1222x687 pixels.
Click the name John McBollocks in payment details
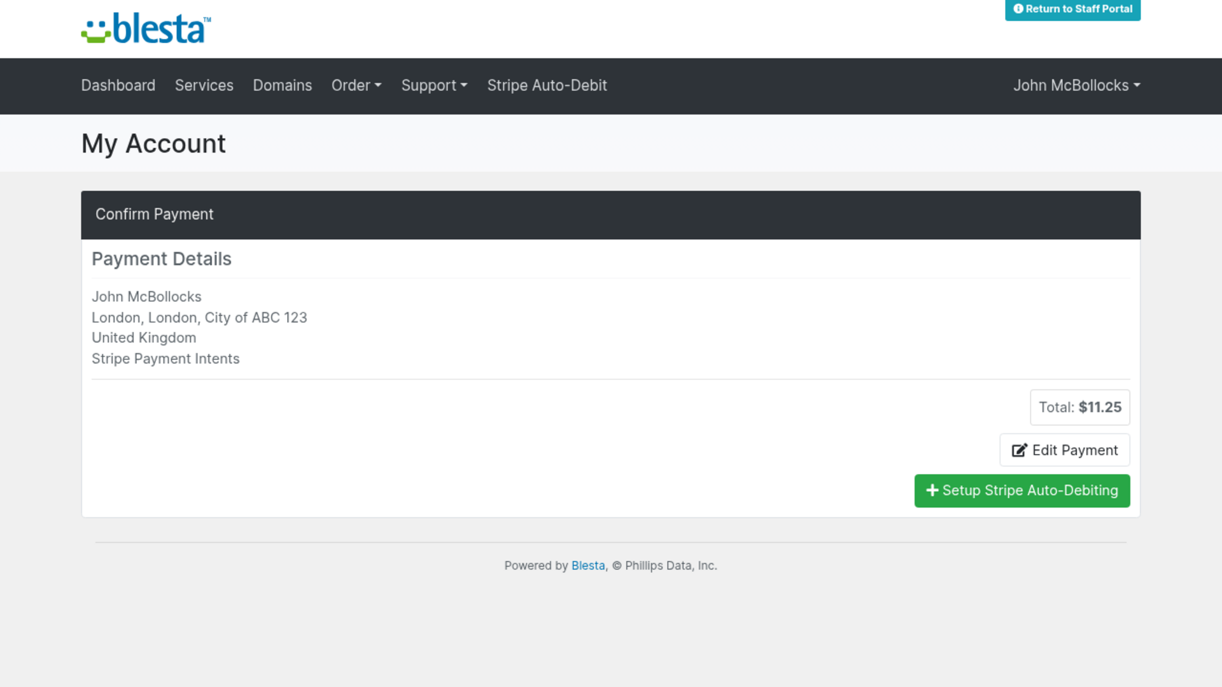pos(146,296)
